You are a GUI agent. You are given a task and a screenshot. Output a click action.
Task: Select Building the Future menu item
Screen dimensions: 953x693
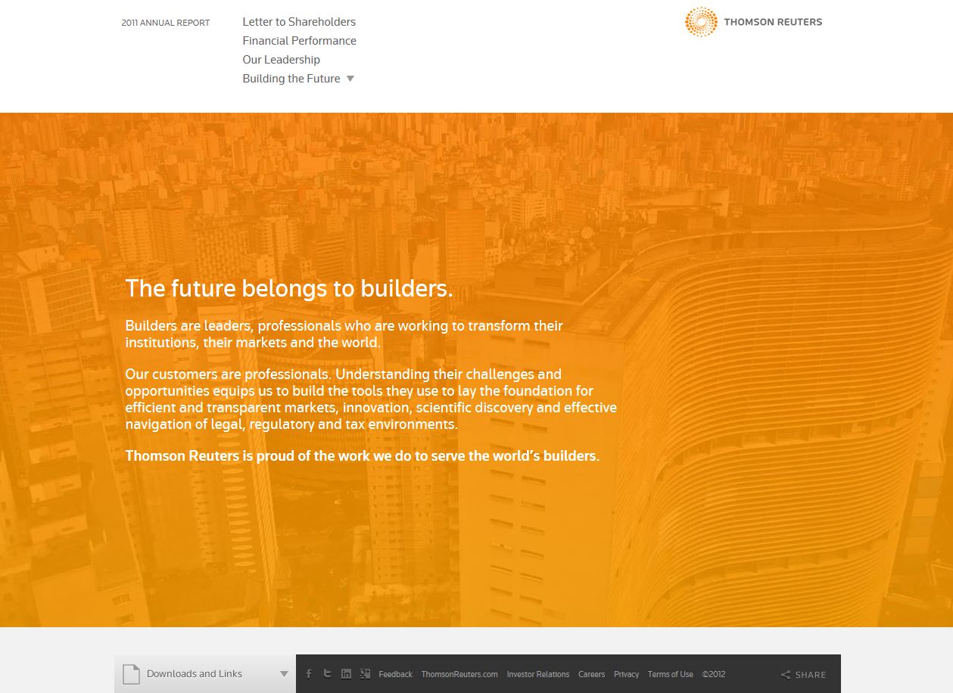pos(291,79)
